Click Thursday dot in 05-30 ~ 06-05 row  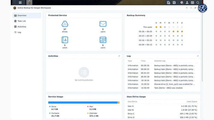click(173, 31)
